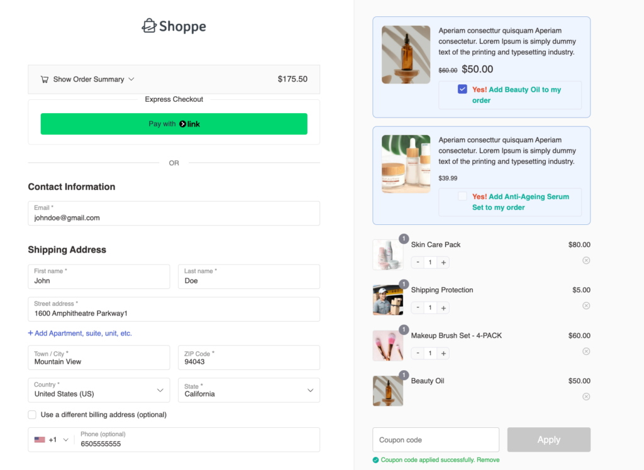Enable Use a different billing address

pos(32,415)
